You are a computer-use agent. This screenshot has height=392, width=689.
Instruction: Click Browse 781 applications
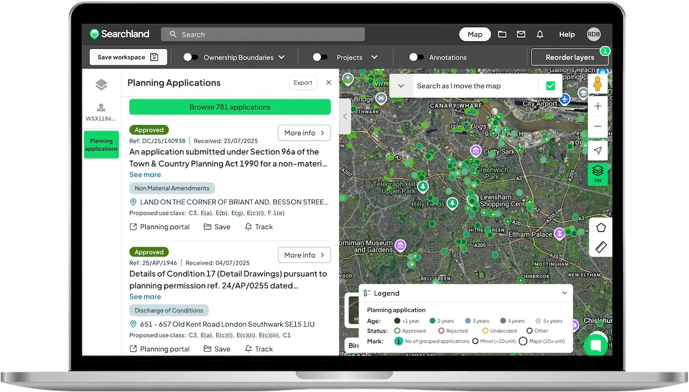tap(230, 107)
